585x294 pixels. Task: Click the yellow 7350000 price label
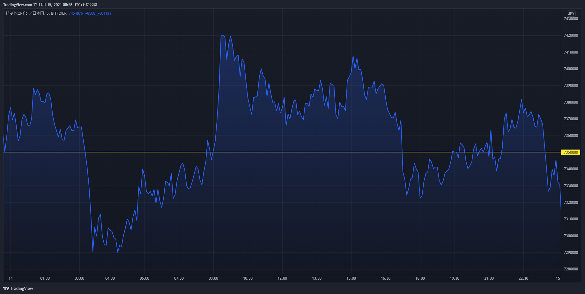[570, 152]
